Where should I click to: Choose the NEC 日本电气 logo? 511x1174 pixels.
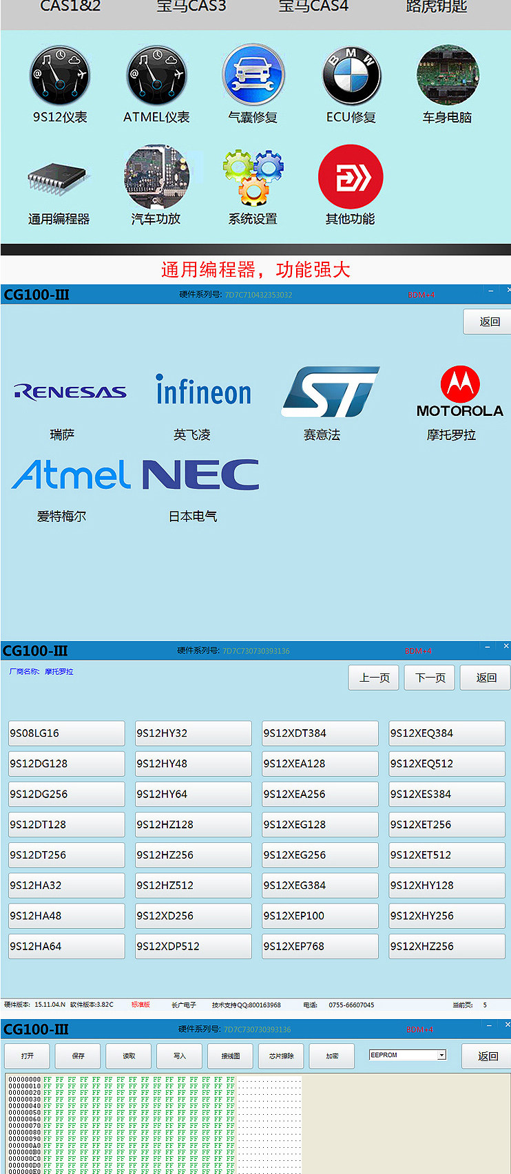(200, 474)
